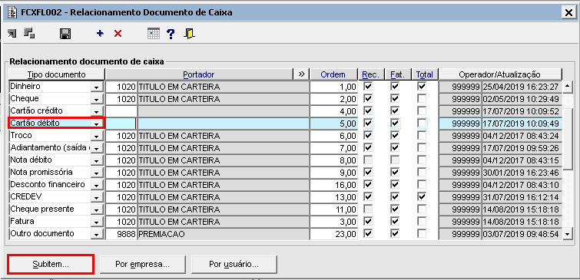The image size is (580, 280).
Task: Select the PREMIACAO portador text
Action: tap(161, 234)
